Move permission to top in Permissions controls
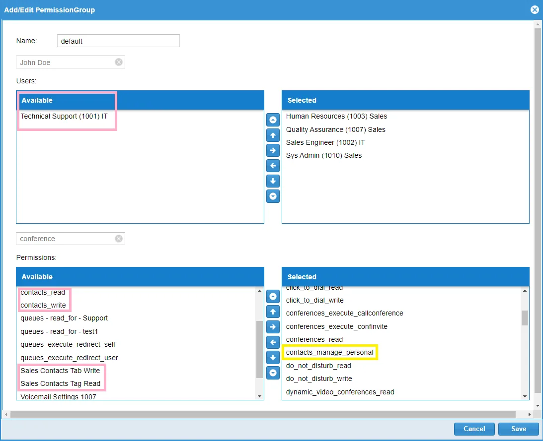The image size is (543, 441). (x=273, y=297)
